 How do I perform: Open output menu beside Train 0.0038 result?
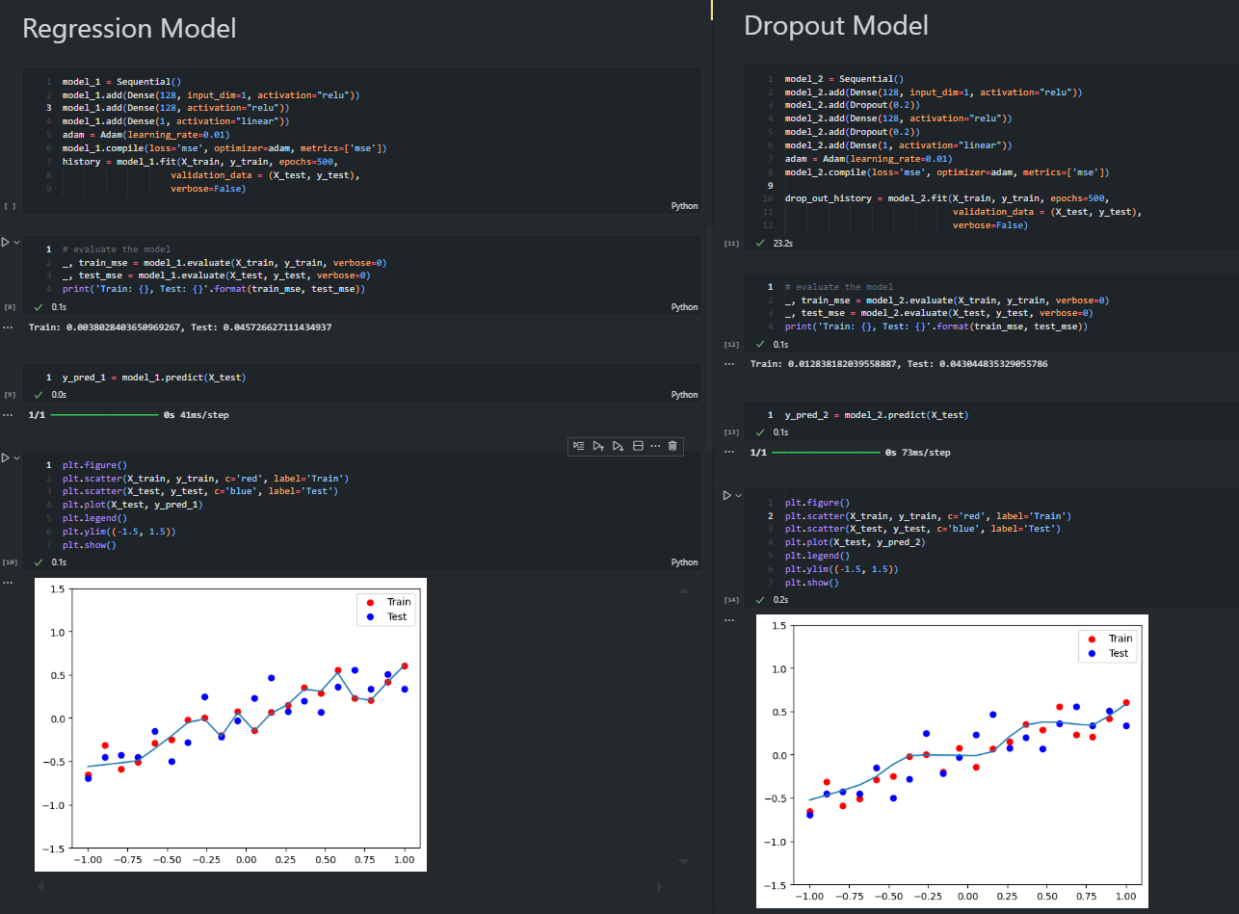(x=8, y=327)
